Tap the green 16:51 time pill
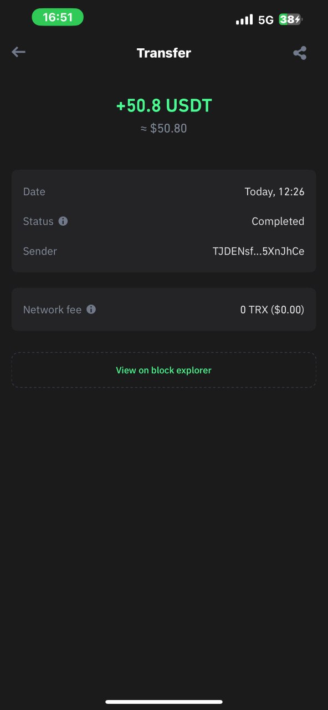The width and height of the screenshot is (328, 710). [x=58, y=17]
